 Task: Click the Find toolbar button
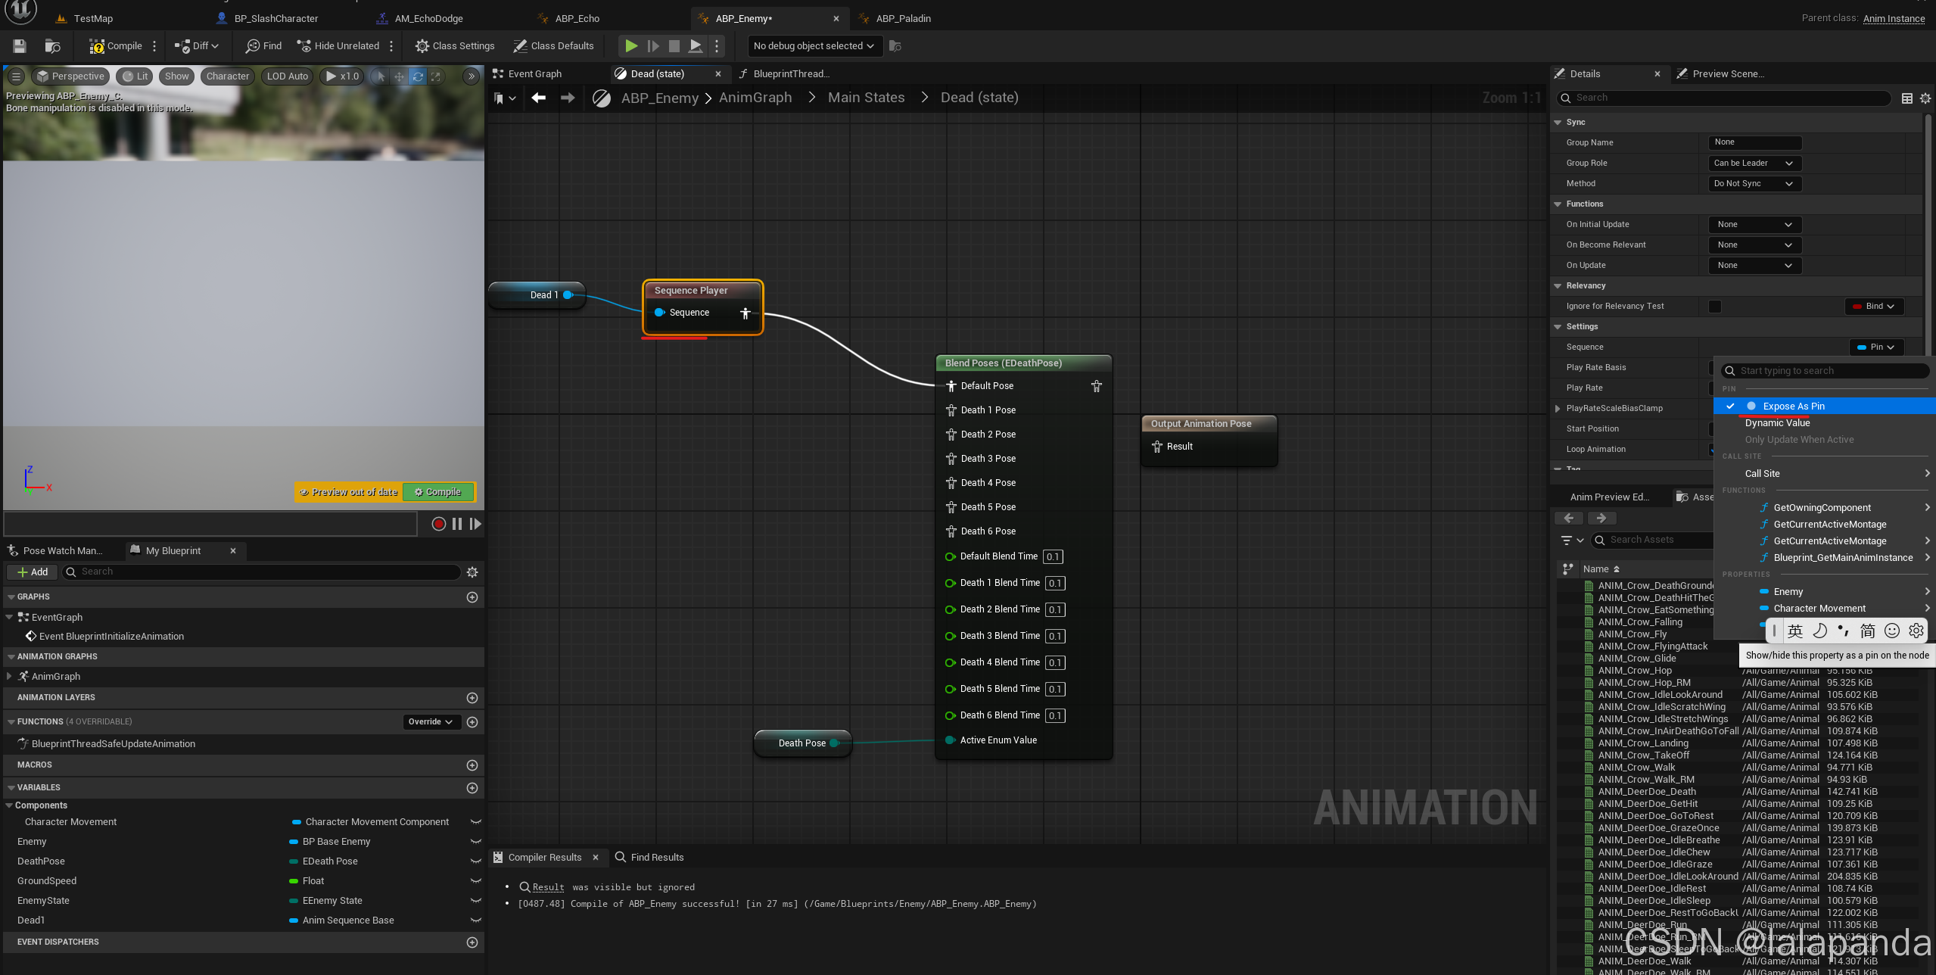coord(263,46)
